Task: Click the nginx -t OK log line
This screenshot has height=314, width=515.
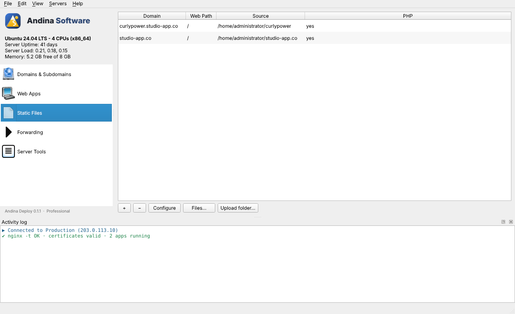Action: coord(76,236)
